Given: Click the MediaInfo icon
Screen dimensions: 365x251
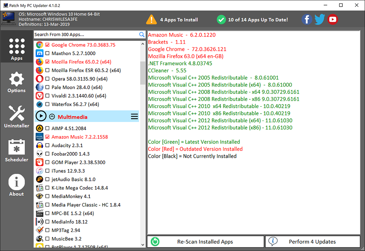Looking at the screenshot, I should (x=39, y=222).
